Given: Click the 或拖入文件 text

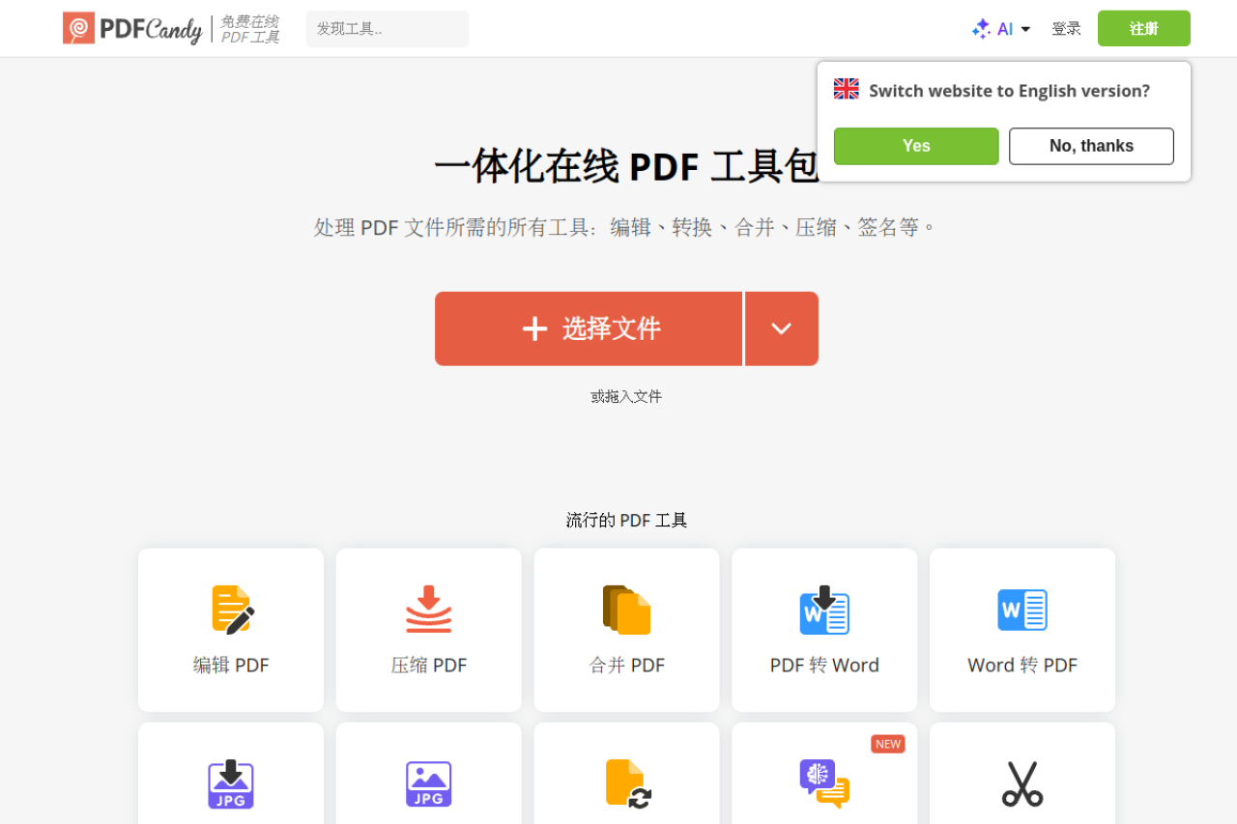Looking at the screenshot, I should [x=626, y=396].
